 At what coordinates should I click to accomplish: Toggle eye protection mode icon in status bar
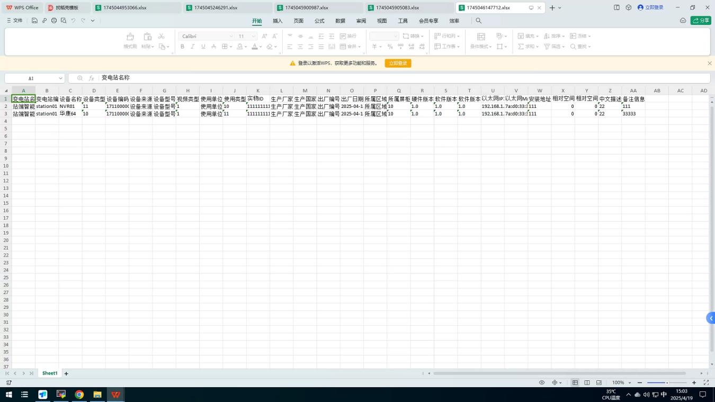click(542, 382)
